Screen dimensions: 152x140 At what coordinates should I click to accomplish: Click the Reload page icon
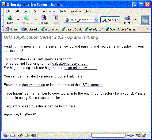click(44, 18)
